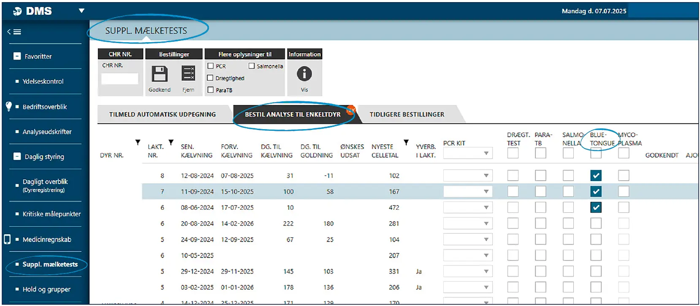Click the CHR NR. input field
The width and height of the screenshot is (700, 306).
click(120, 79)
